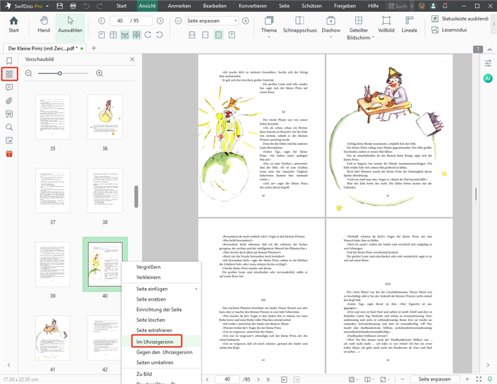
Task: Enable two-page view layout
Action: (113, 35)
